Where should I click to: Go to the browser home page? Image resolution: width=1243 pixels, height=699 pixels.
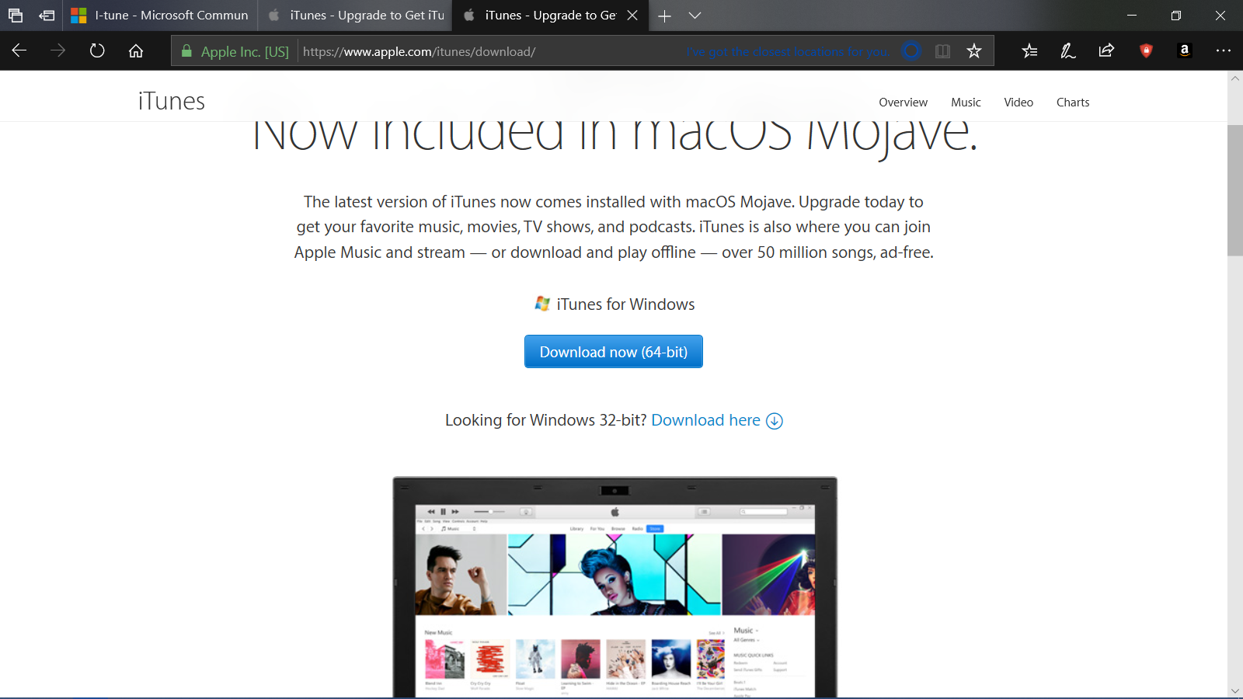(x=136, y=50)
